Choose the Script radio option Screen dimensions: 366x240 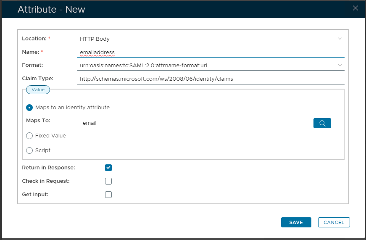point(29,150)
